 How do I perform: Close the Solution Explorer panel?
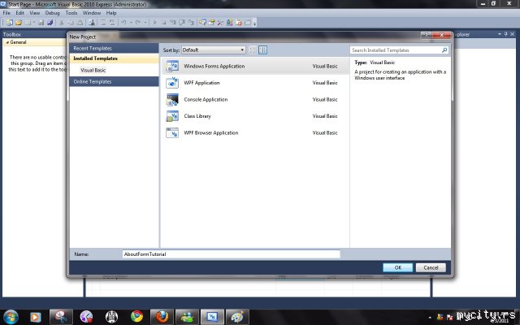pyautogui.click(x=513, y=34)
